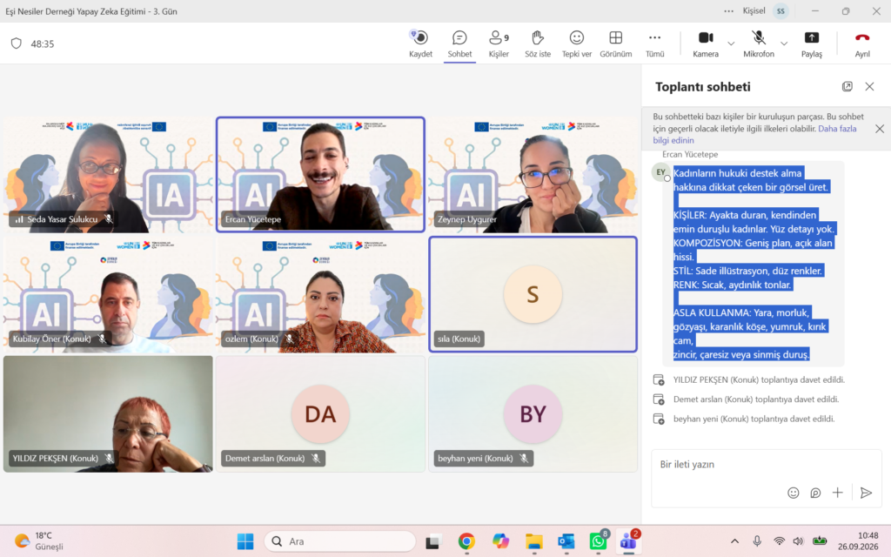Screen dimensions: 891x557
Task: Open File Explorer from the taskbar
Action: point(533,541)
